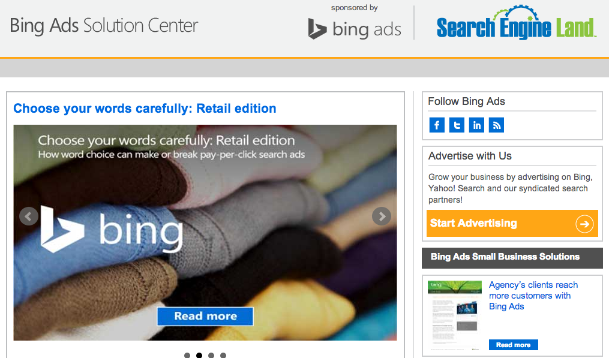Image resolution: width=609 pixels, height=358 pixels.
Task: Click the circled arrow on Start Advertising
Action: [584, 224]
